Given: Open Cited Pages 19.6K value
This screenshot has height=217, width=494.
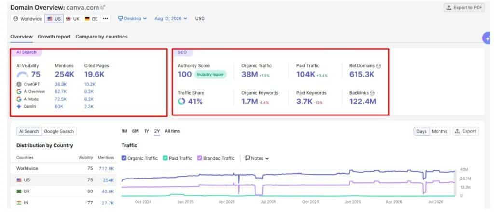Looking at the screenshot, I should 94,75.
